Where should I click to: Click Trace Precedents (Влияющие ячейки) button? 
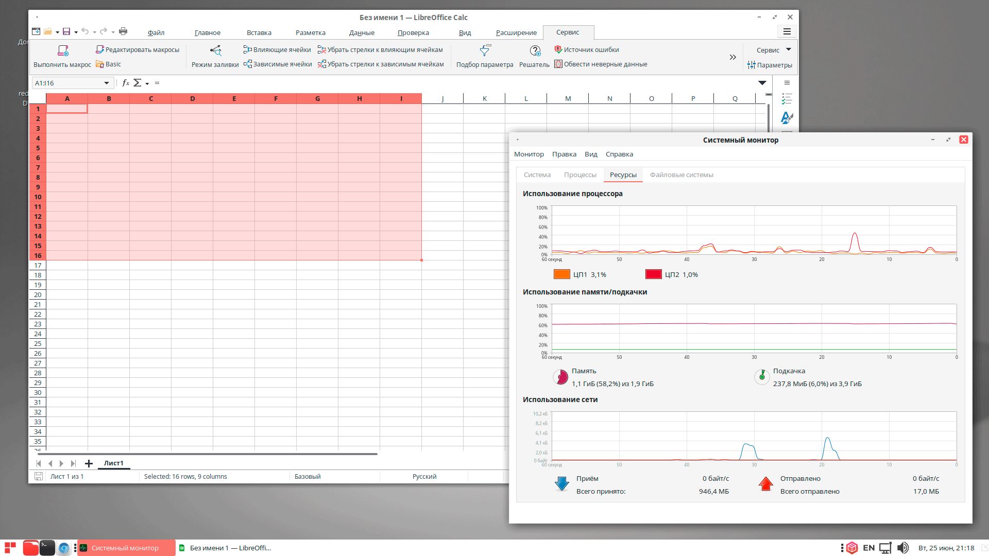point(277,49)
